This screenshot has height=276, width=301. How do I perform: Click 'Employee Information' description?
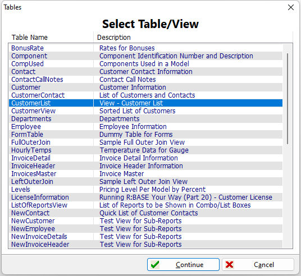(x=133, y=127)
